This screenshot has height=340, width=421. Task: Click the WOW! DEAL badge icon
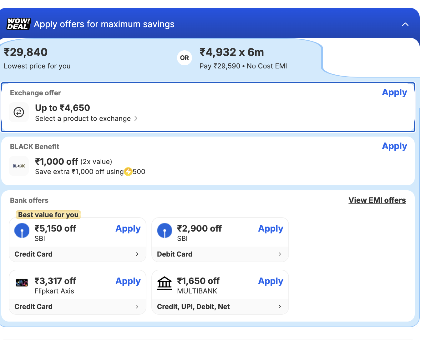pos(18,24)
